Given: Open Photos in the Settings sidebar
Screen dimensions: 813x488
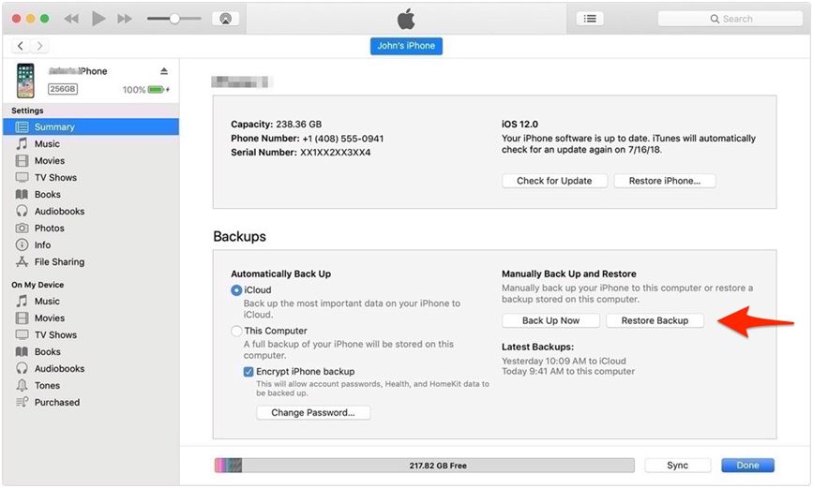Looking at the screenshot, I should [49, 229].
